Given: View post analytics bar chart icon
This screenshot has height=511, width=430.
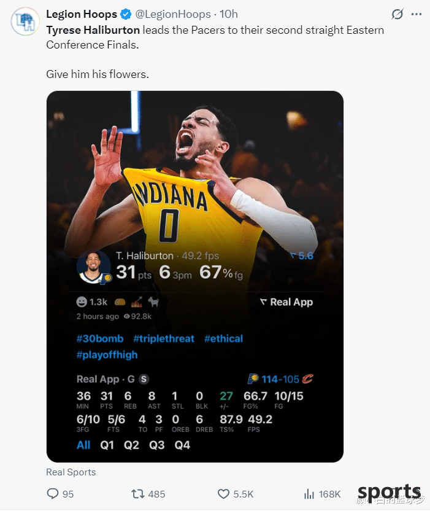Looking at the screenshot, I should click(309, 494).
